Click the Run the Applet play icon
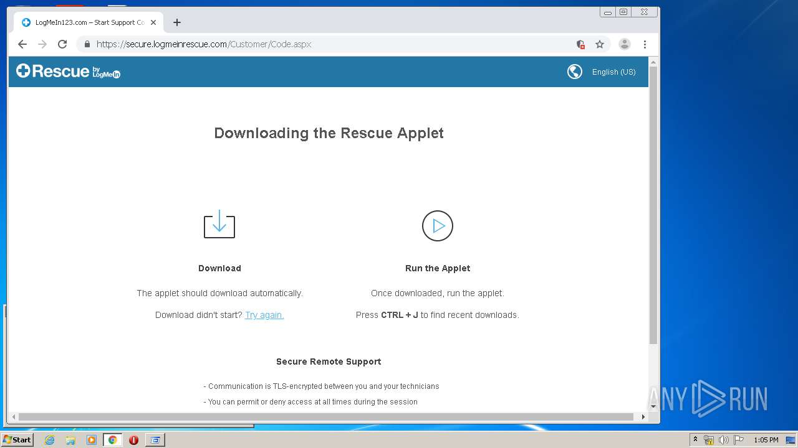This screenshot has width=798, height=448. pos(438,225)
